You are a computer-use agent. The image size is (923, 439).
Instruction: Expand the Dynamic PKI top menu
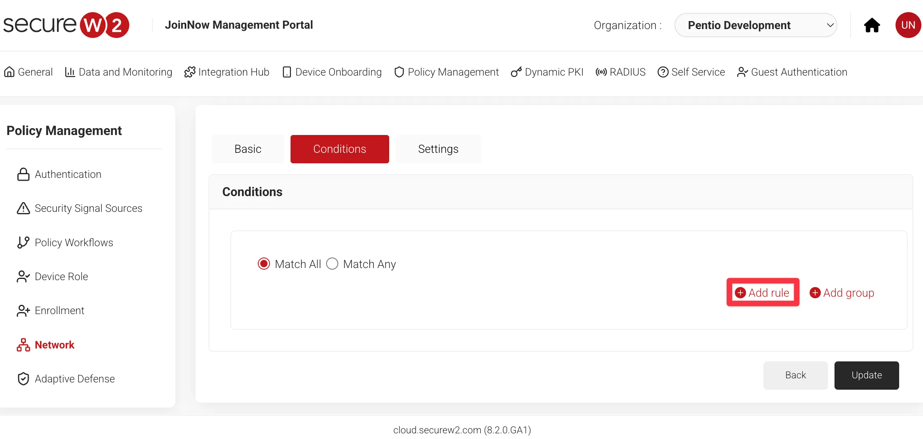tap(547, 72)
